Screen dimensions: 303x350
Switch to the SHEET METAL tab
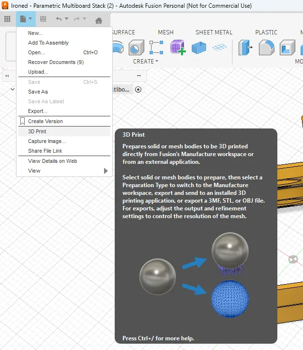coord(214,32)
